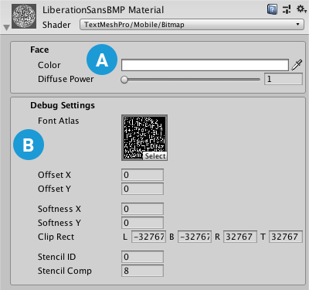Click the Softness X label
309x290 pixels.
point(59,209)
